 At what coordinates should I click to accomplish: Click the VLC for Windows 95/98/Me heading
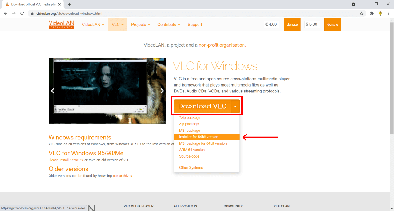coord(86,153)
